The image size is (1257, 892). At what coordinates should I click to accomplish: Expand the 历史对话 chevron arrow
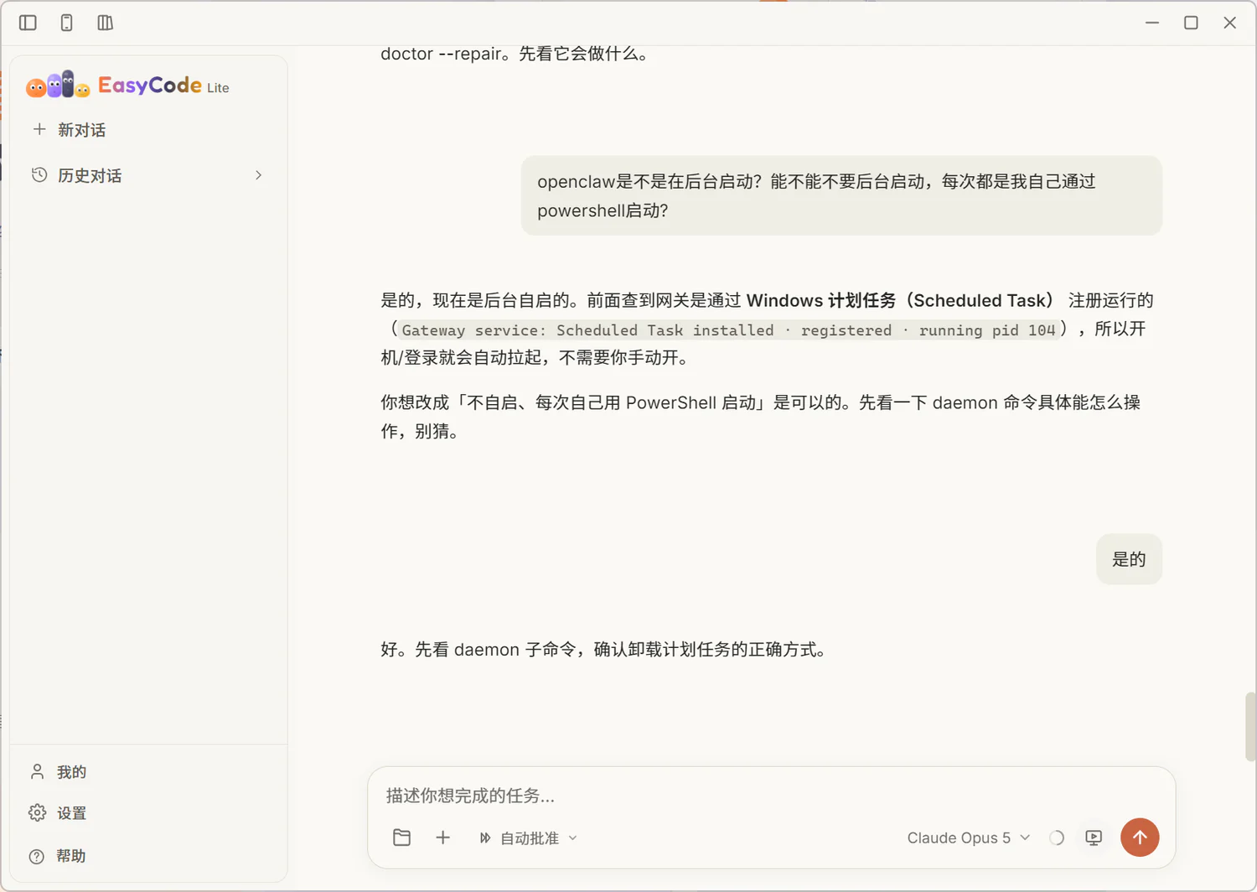[258, 175]
